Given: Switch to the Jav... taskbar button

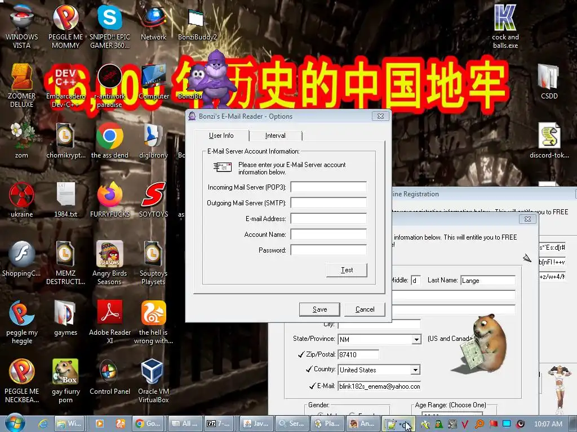Looking at the screenshot, I should (x=256, y=424).
